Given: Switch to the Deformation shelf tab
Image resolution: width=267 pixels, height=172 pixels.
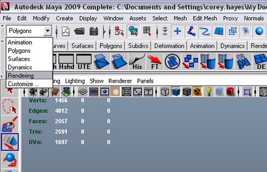Looking at the screenshot, I should (169, 46).
